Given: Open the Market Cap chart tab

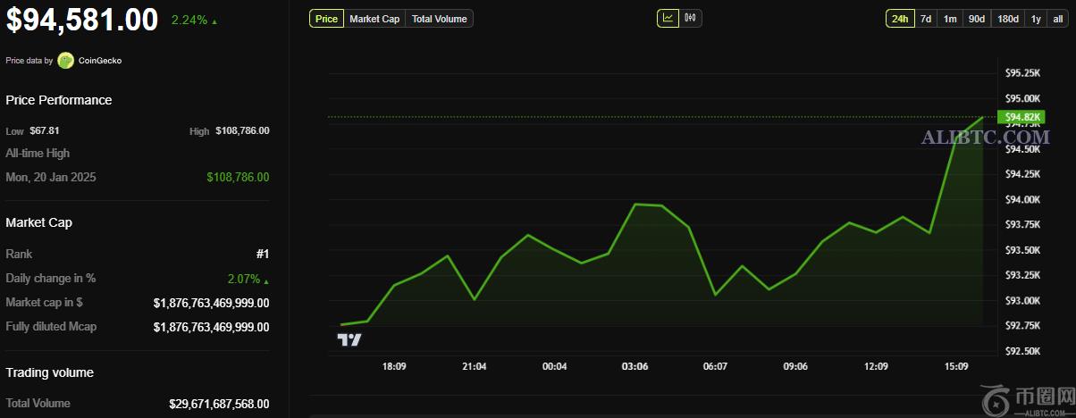Looking at the screenshot, I should [374, 19].
